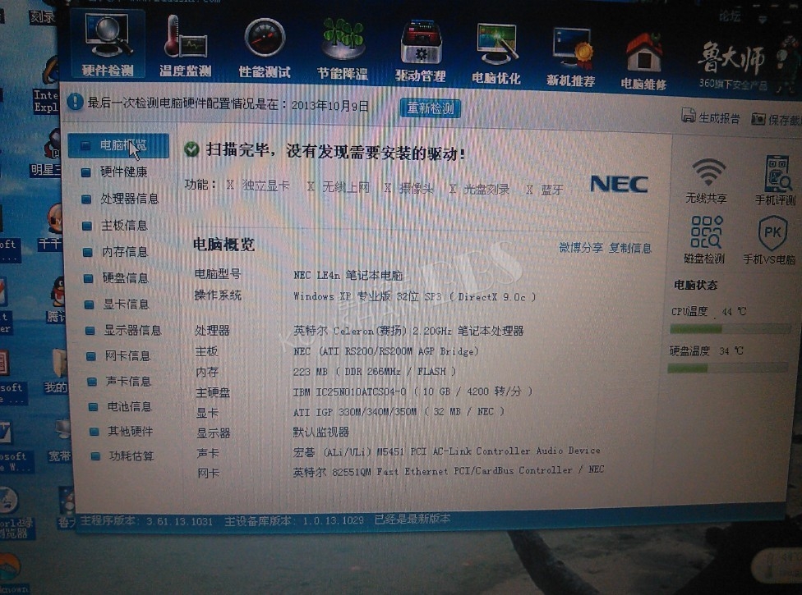Image resolution: width=802 pixels, height=595 pixels.
Task: Click the OS text "Windows XP 专业版"
Action: (x=342, y=296)
